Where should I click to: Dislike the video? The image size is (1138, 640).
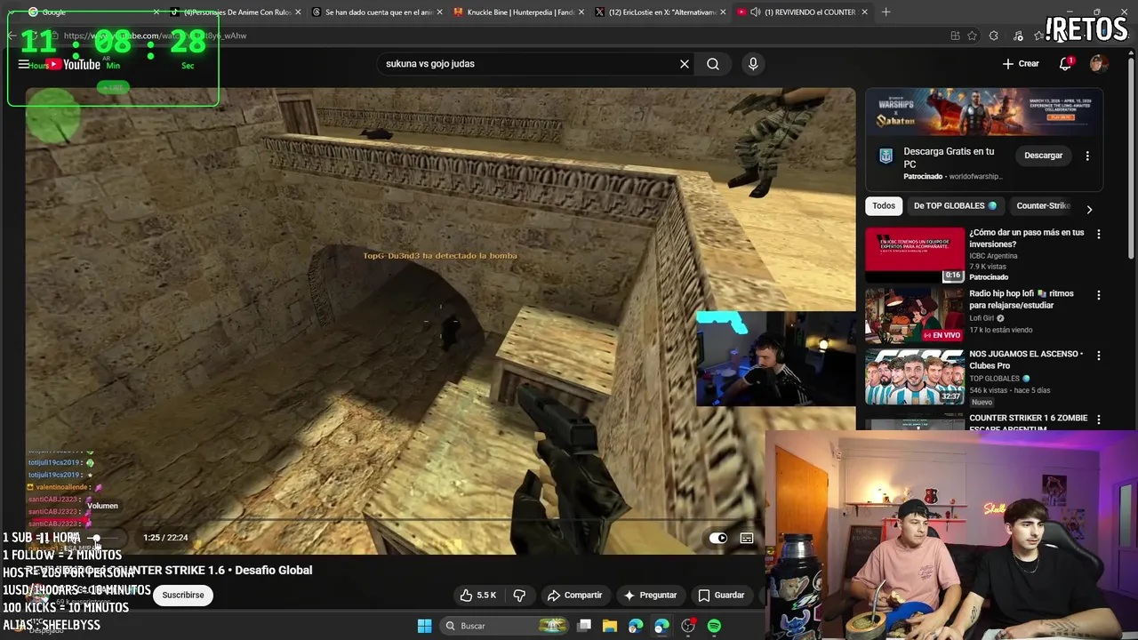pyautogui.click(x=519, y=595)
